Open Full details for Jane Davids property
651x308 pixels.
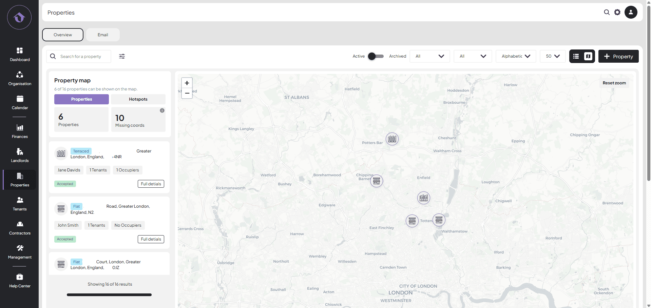[x=151, y=184]
